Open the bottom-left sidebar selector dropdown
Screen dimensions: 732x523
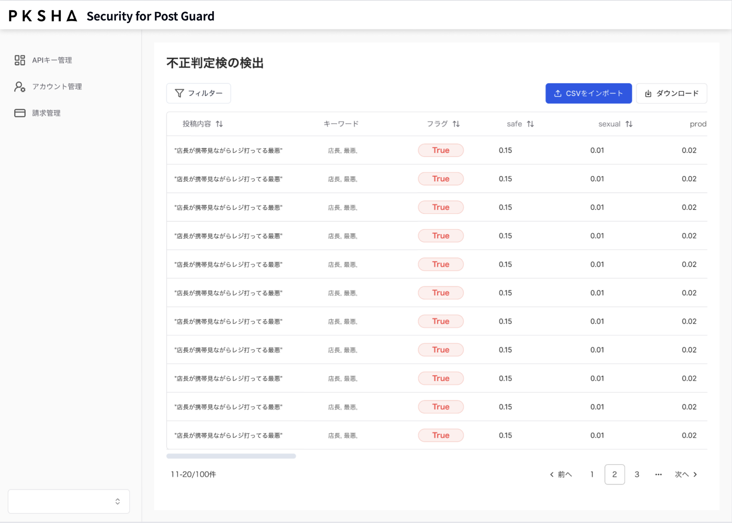tap(69, 501)
